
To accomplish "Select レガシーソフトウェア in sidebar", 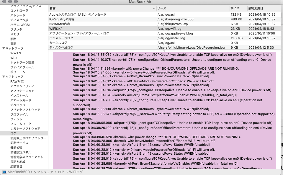I will (x=25, y=129).
